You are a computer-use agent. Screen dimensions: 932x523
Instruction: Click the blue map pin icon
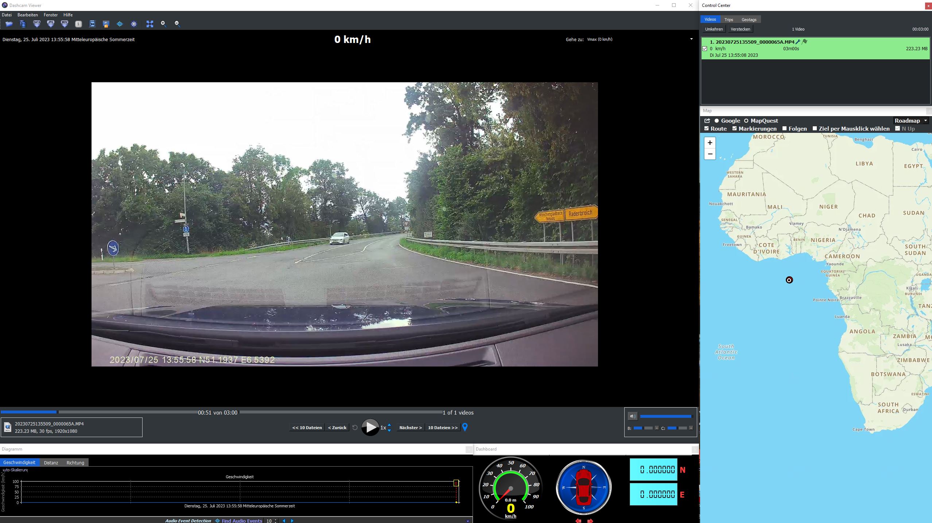[465, 427]
